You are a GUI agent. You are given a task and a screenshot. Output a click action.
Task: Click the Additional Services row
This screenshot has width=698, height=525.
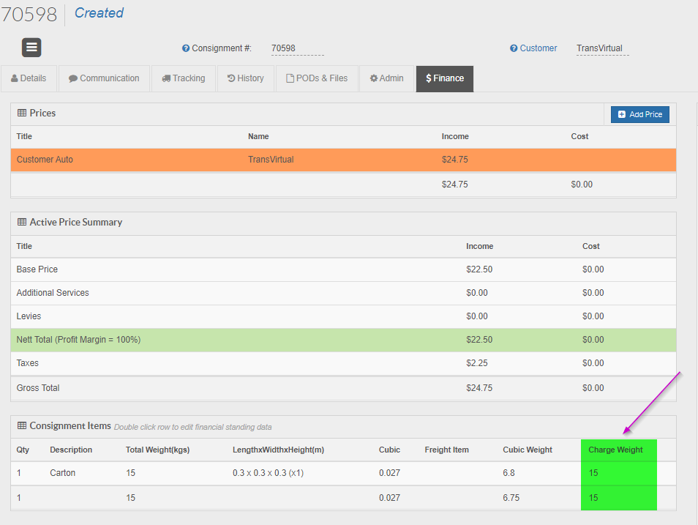click(343, 293)
